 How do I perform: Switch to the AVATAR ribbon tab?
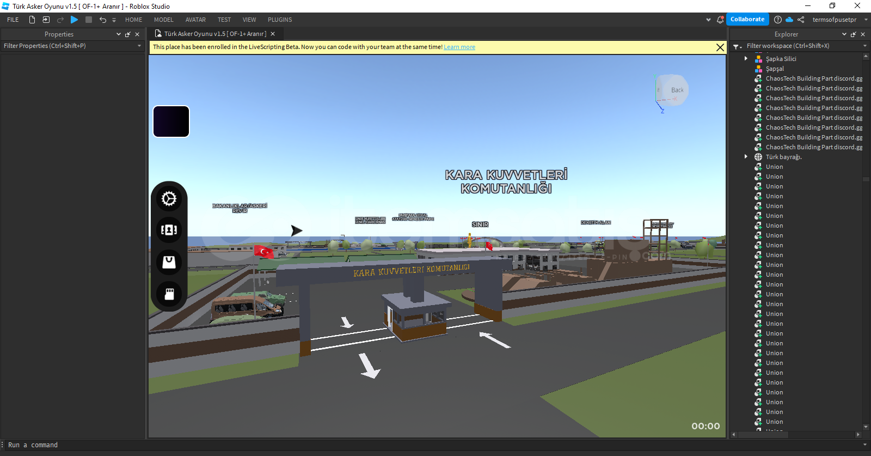(195, 20)
